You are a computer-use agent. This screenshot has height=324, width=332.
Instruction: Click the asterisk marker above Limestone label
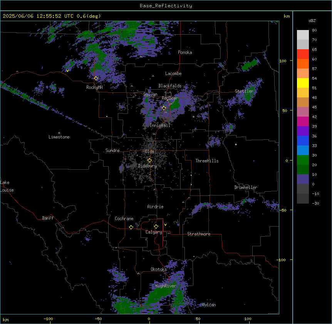click(x=59, y=133)
